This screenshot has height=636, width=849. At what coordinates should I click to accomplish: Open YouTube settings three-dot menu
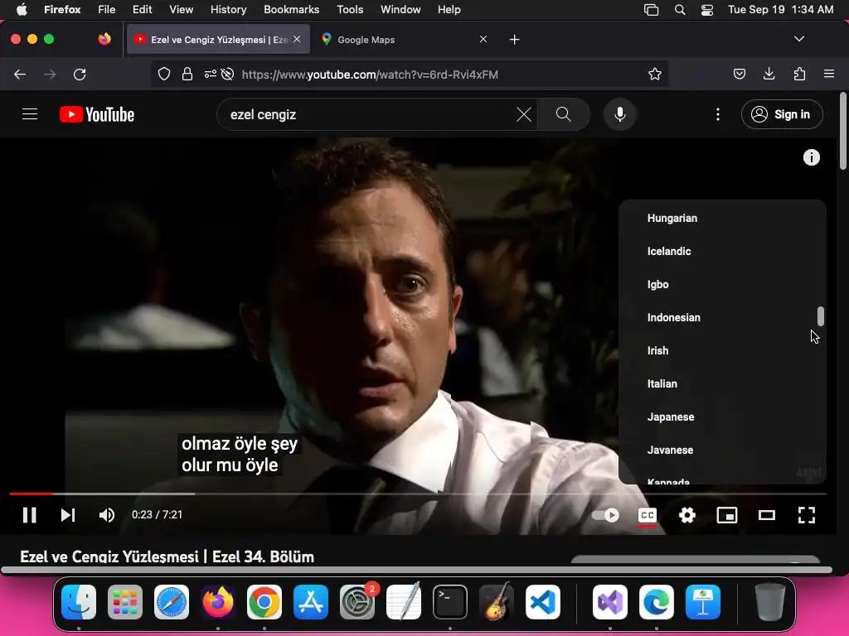point(718,114)
